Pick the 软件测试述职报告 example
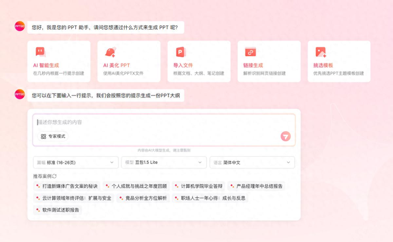Viewport: 393px width, 242px height. pyautogui.click(x=58, y=210)
